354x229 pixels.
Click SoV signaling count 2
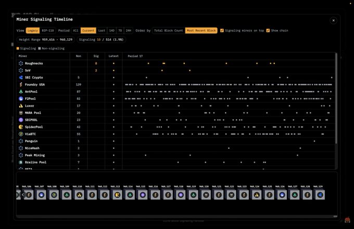click(x=96, y=70)
